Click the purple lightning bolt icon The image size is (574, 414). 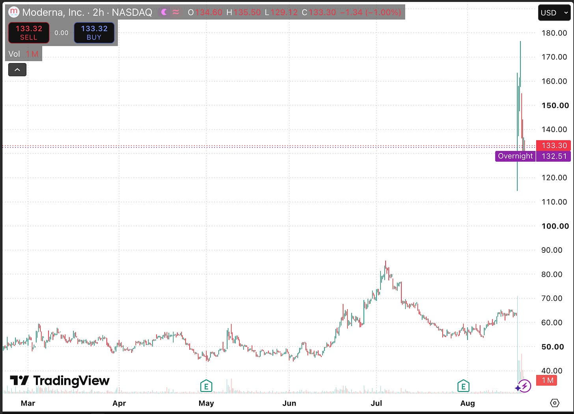[524, 386]
